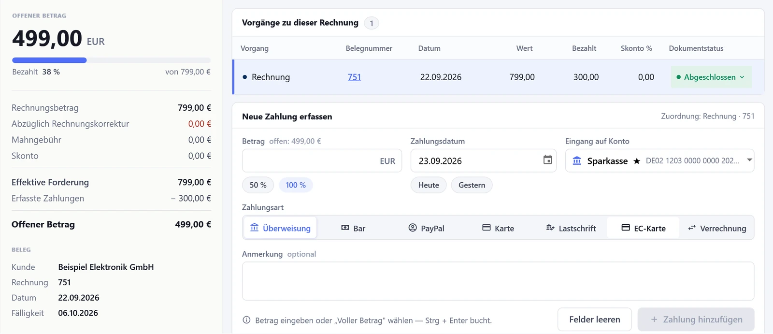Click the Effektive Forderung 799,00 € line
The image size is (773, 334).
click(112, 182)
